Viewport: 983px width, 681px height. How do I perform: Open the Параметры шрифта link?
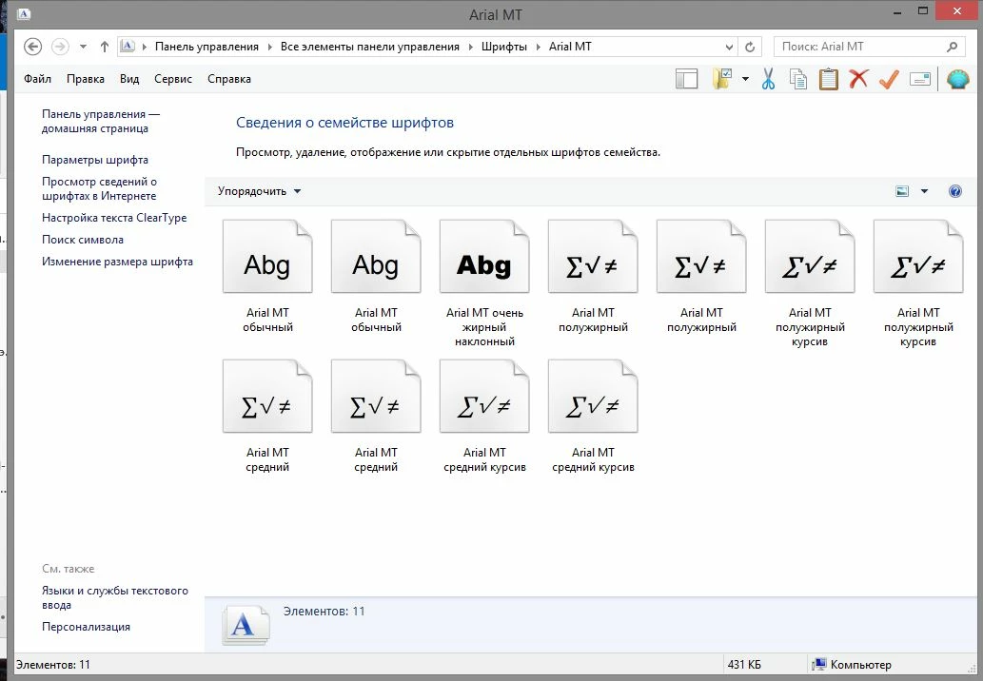click(x=94, y=160)
